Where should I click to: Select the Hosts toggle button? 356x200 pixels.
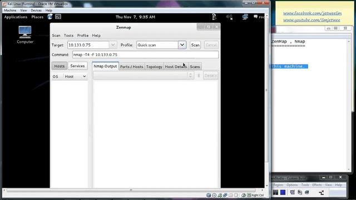pos(60,66)
